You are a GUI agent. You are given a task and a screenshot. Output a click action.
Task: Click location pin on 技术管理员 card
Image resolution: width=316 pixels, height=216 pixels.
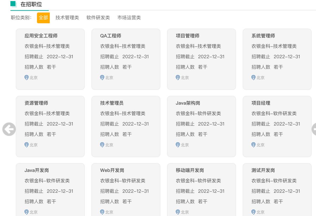pos(102,145)
